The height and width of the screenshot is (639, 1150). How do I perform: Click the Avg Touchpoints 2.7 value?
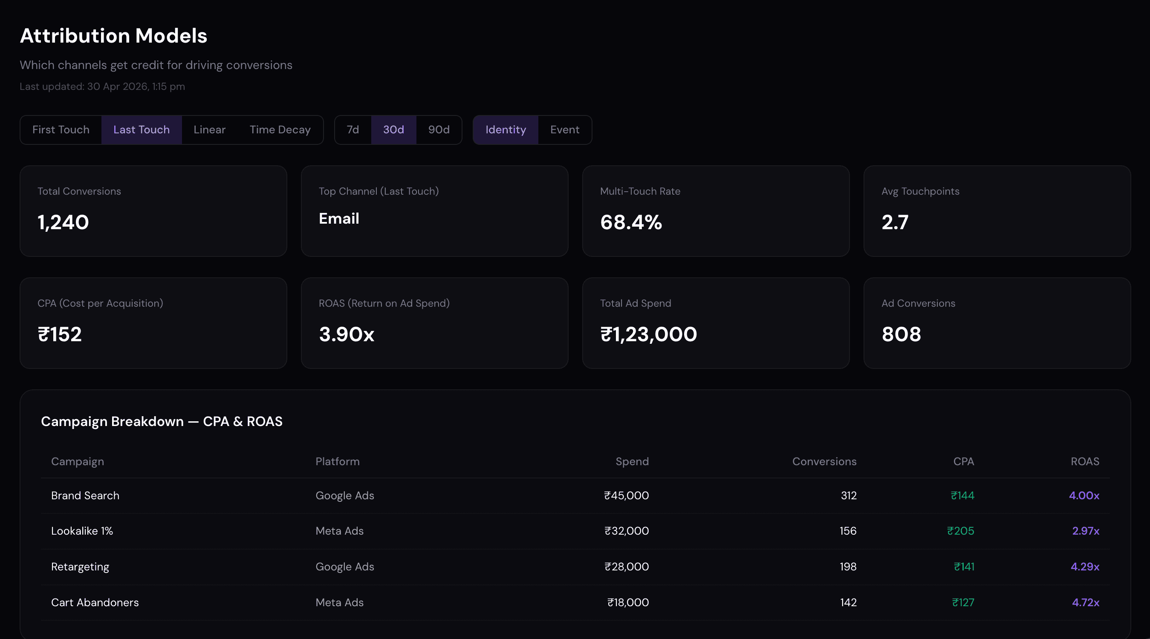[895, 222]
